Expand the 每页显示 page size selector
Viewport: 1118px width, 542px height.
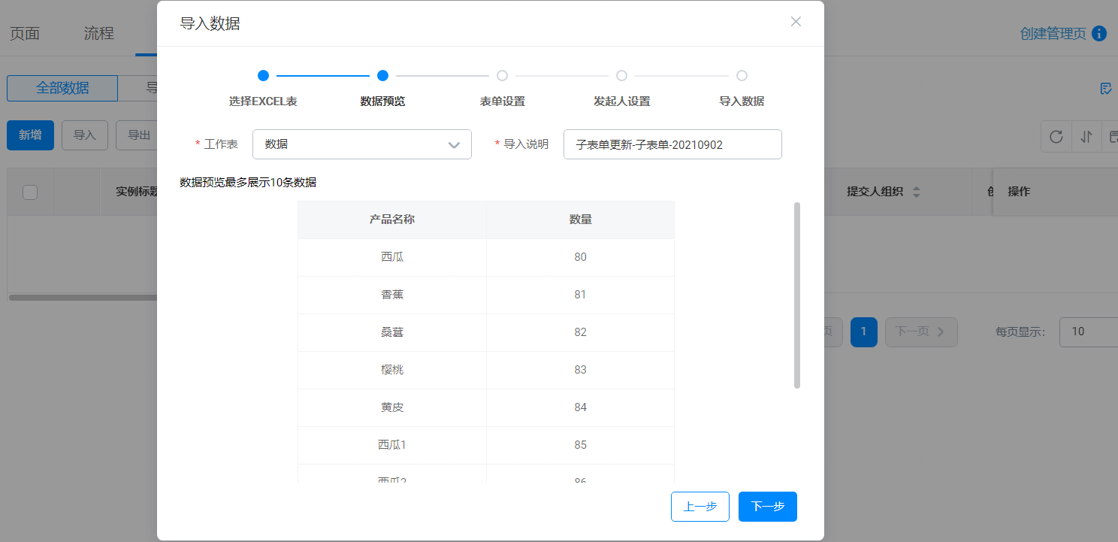(x=1089, y=332)
